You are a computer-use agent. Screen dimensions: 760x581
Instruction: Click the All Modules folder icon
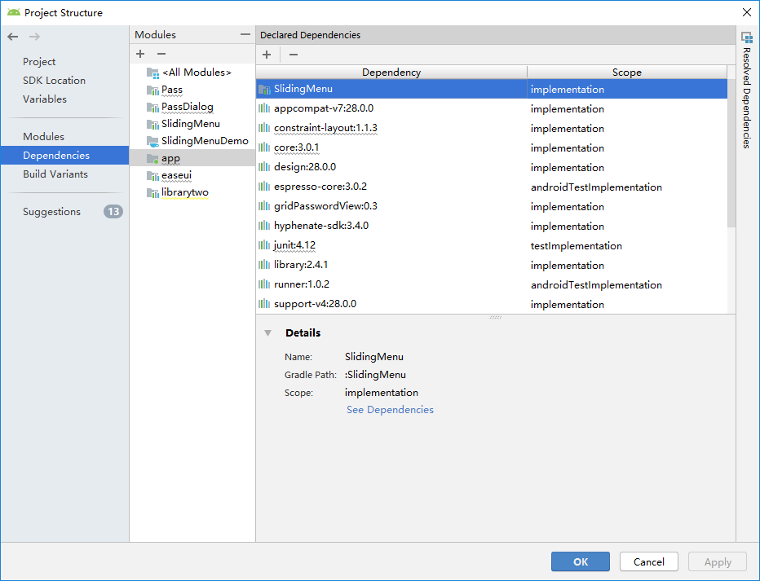point(152,73)
